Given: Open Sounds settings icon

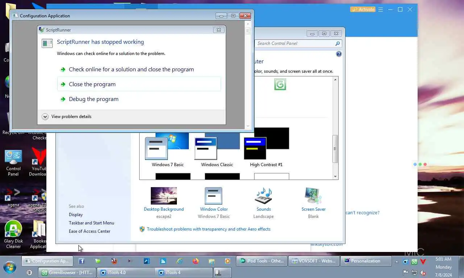Looking at the screenshot, I should (264, 196).
